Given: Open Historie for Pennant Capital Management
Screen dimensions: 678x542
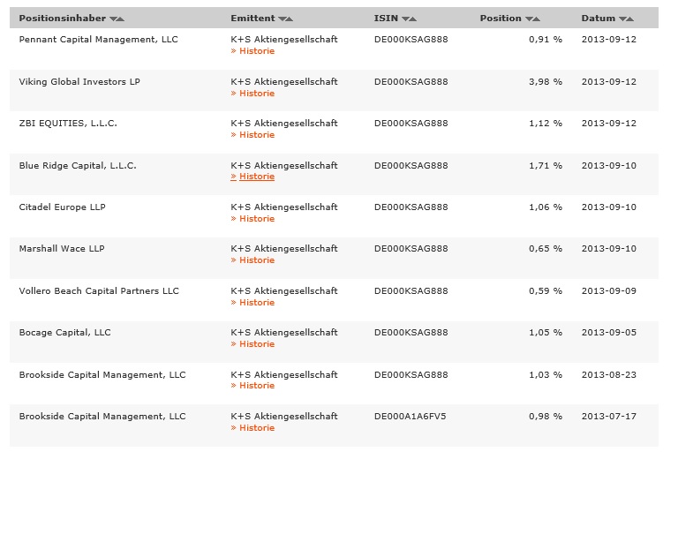Looking at the screenshot, I should pos(252,51).
